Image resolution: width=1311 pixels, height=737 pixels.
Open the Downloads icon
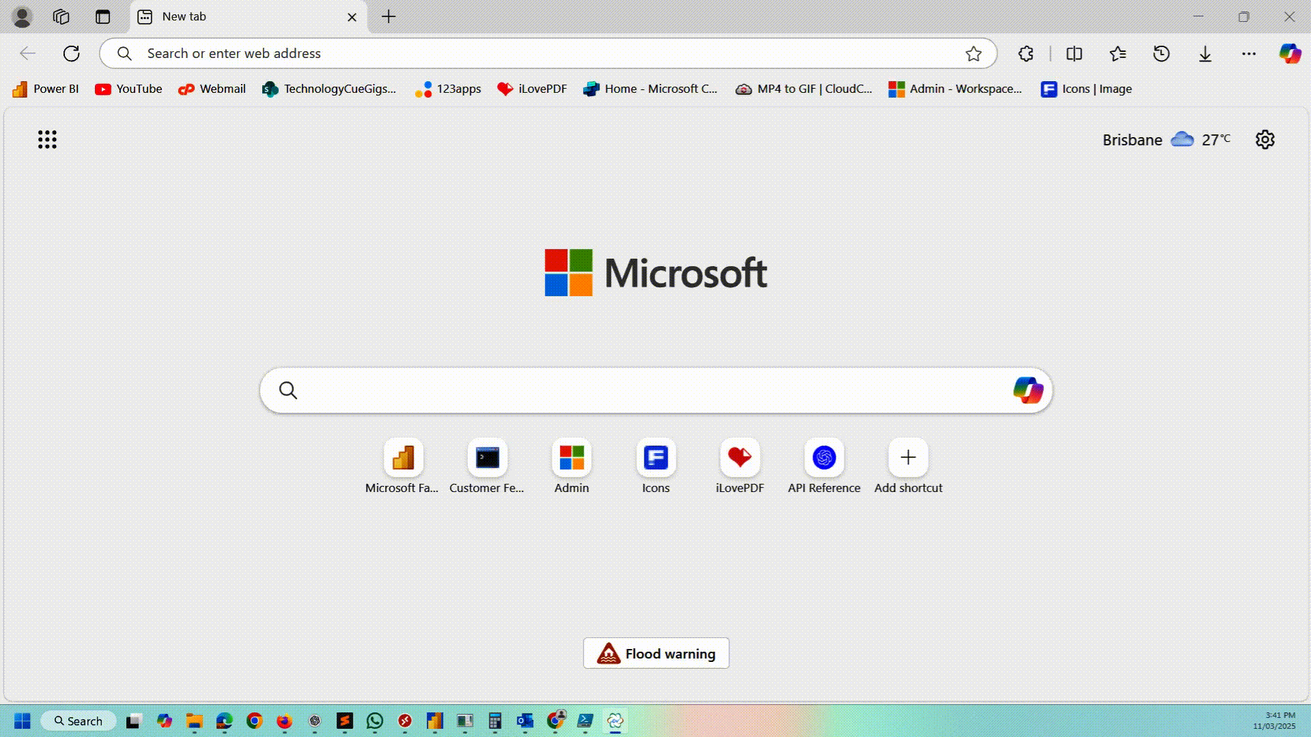click(x=1205, y=53)
